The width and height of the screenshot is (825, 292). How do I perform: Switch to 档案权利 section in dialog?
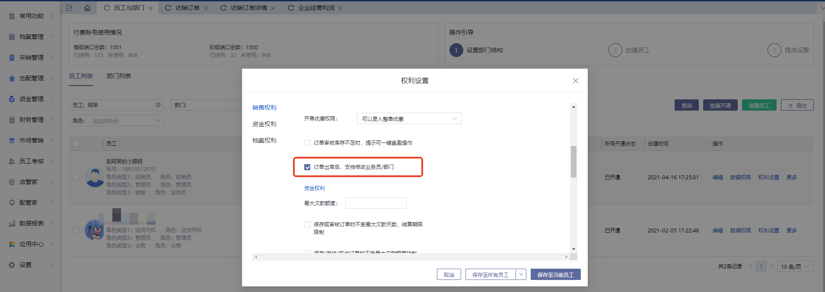264,140
